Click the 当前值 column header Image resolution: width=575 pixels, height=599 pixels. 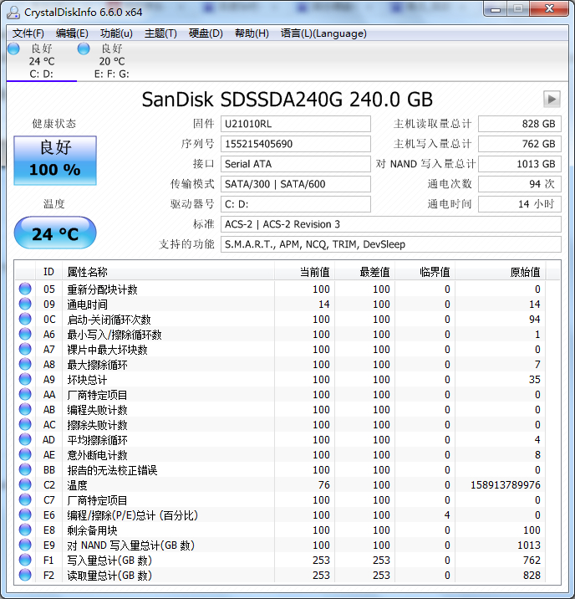[x=304, y=272]
